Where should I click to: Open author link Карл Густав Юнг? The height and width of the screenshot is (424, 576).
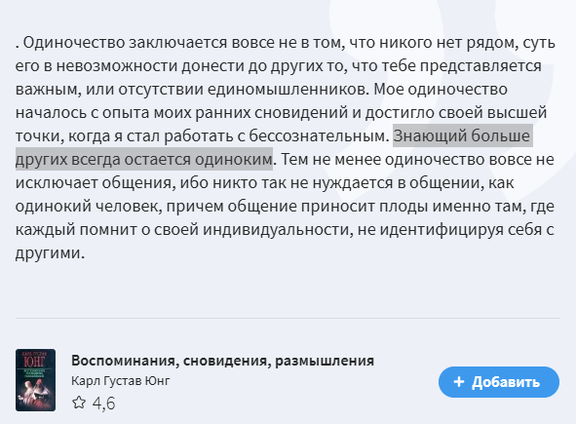[121, 381]
